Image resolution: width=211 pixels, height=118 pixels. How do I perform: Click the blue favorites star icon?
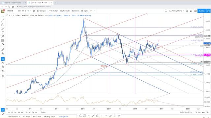[x=3, y=110]
